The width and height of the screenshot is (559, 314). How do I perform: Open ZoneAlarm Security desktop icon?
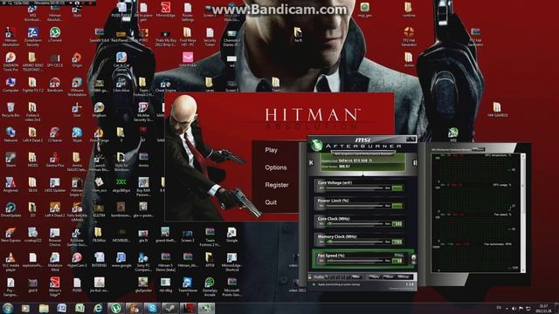33,37
